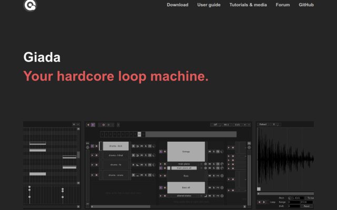Click the Strings channel volume knob
This screenshot has height=210, width=337.
click(222, 152)
